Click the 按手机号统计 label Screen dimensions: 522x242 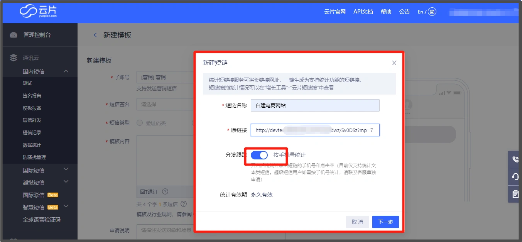coord(289,155)
